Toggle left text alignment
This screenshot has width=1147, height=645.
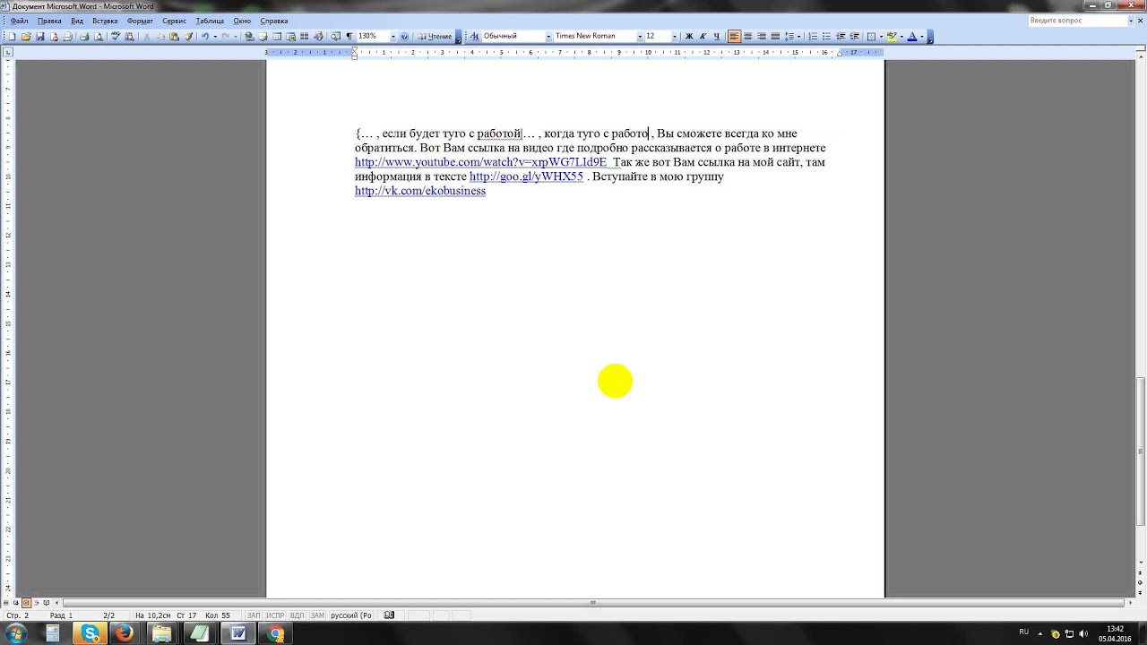[x=734, y=37]
